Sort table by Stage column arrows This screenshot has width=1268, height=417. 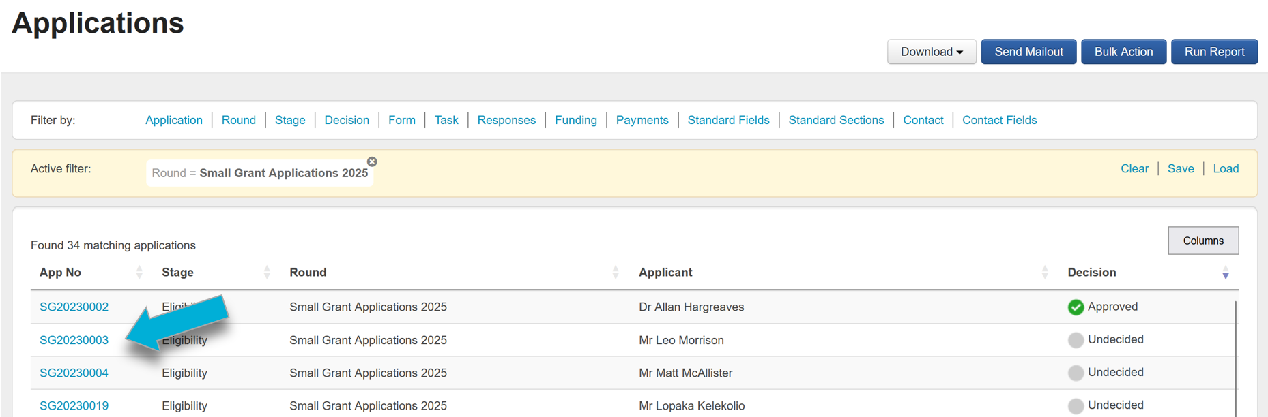(267, 273)
